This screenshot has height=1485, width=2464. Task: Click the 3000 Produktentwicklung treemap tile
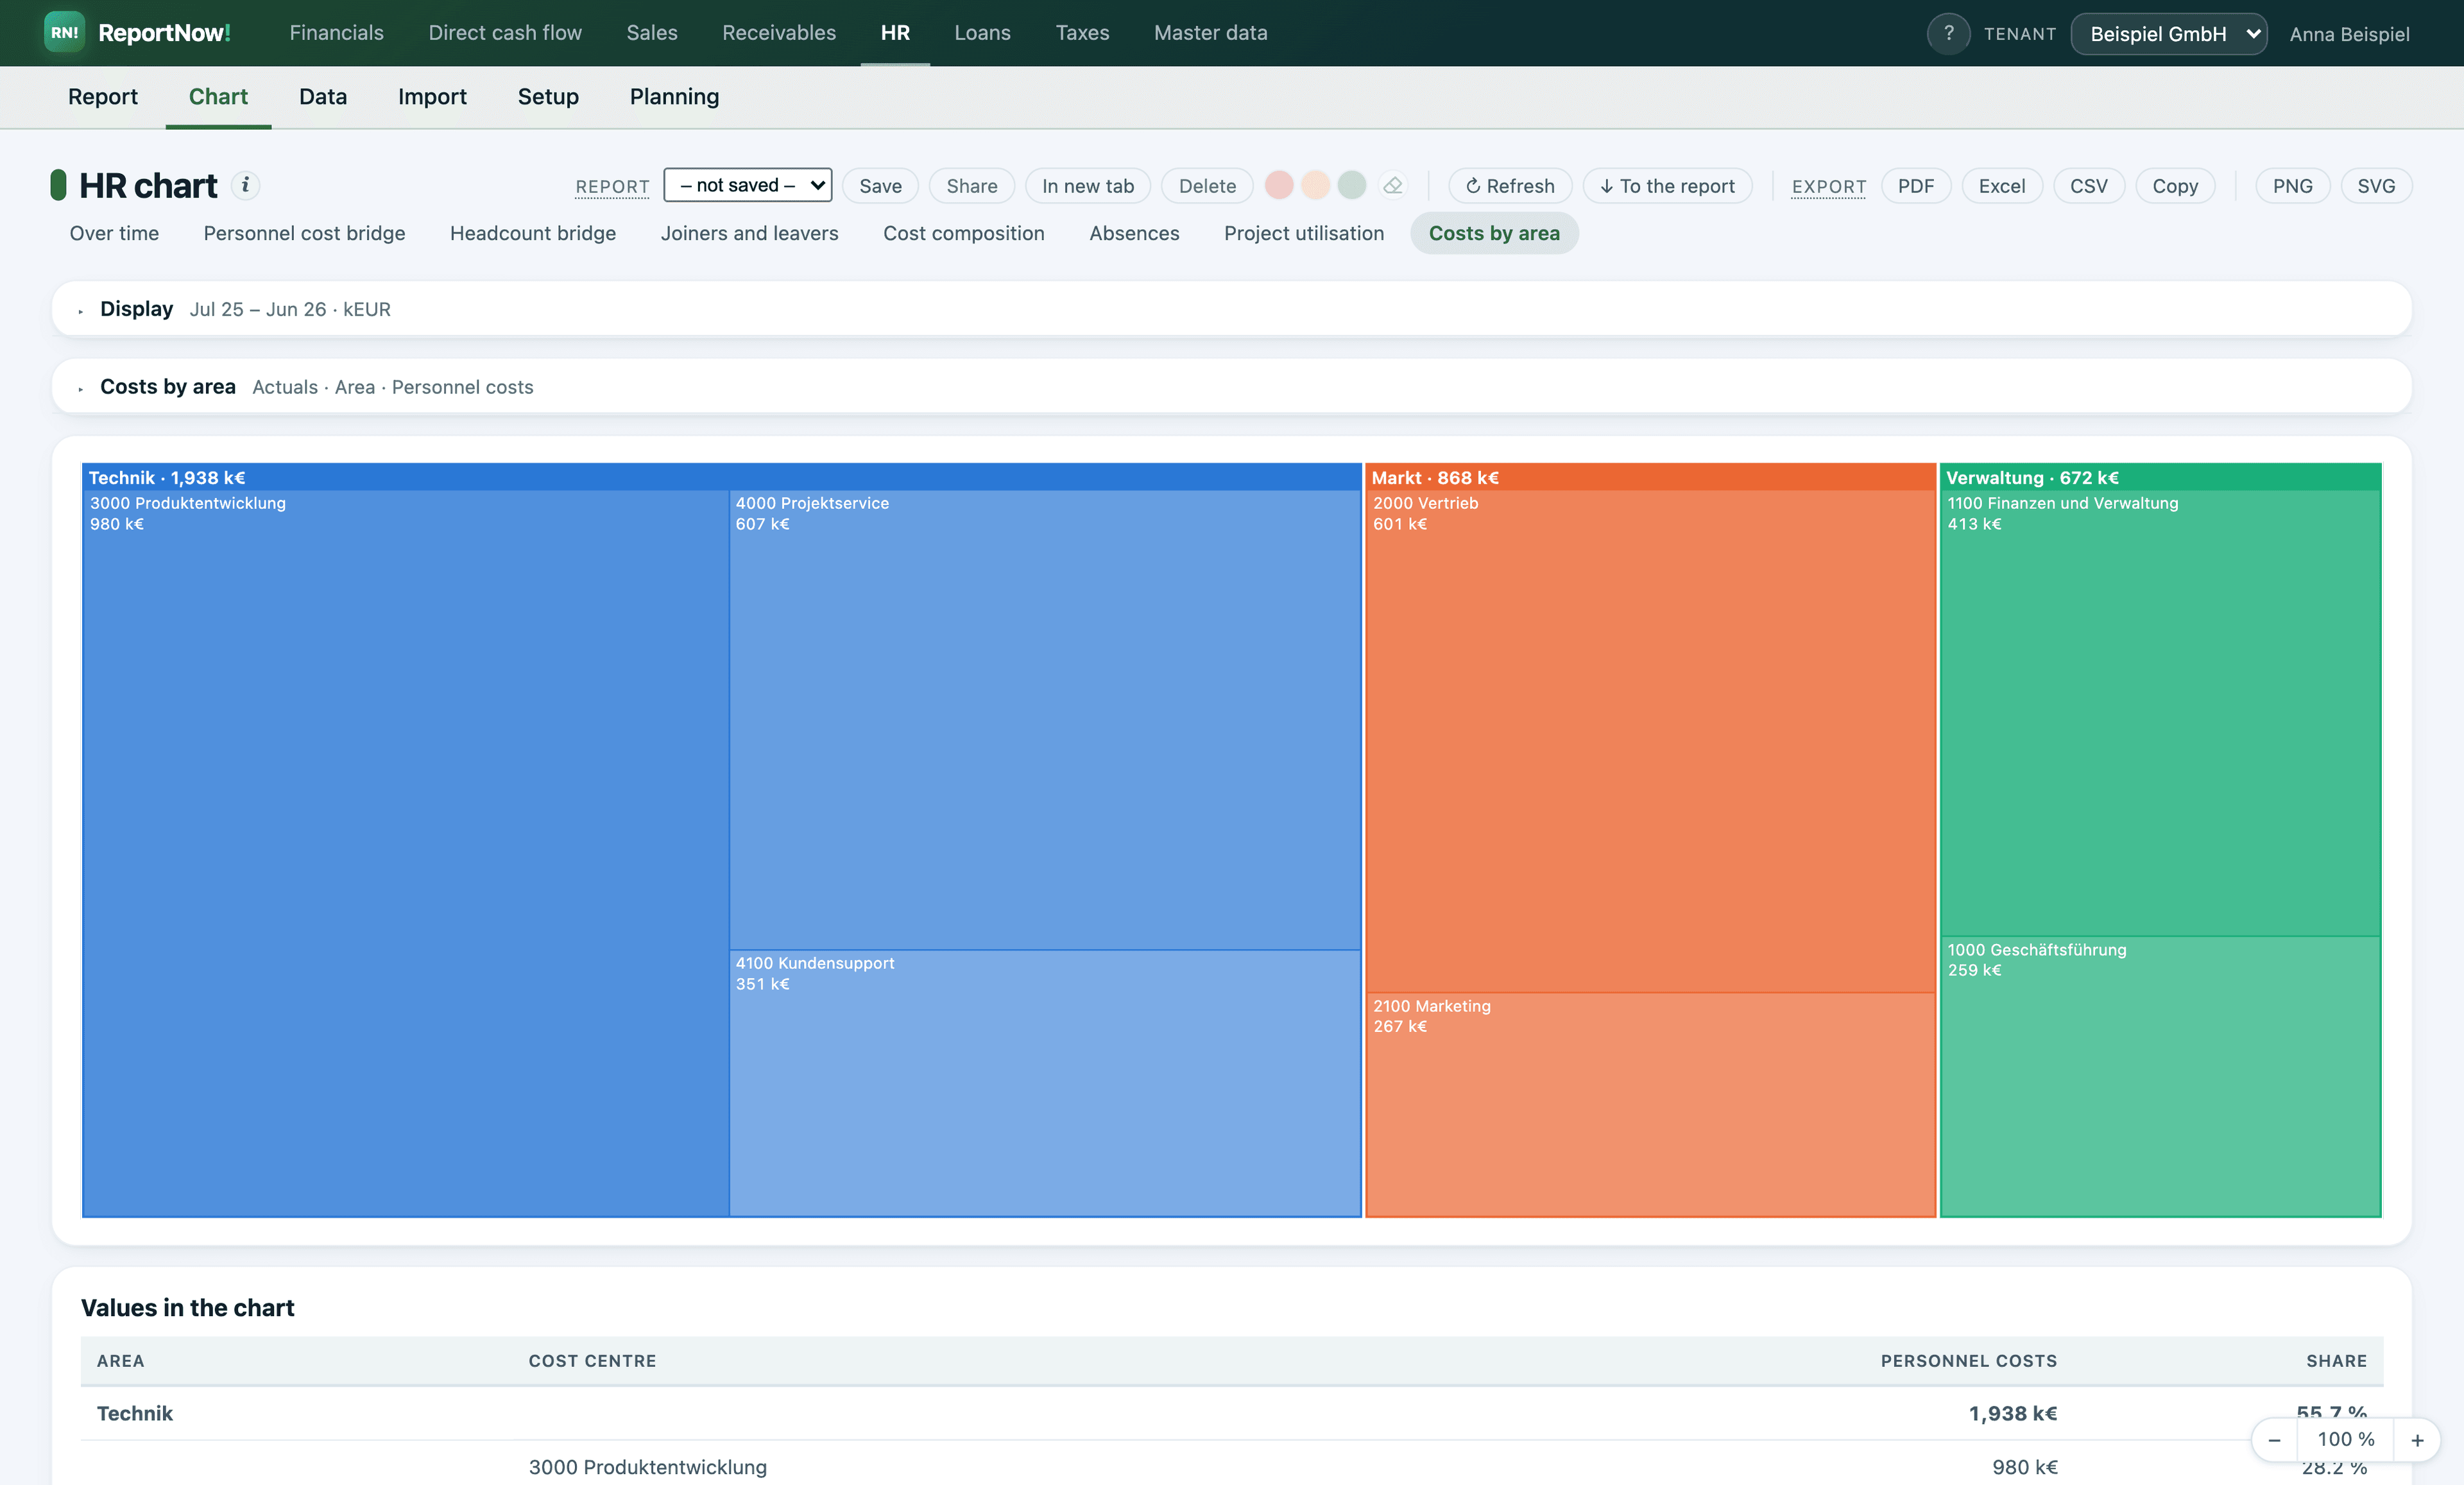(x=406, y=853)
